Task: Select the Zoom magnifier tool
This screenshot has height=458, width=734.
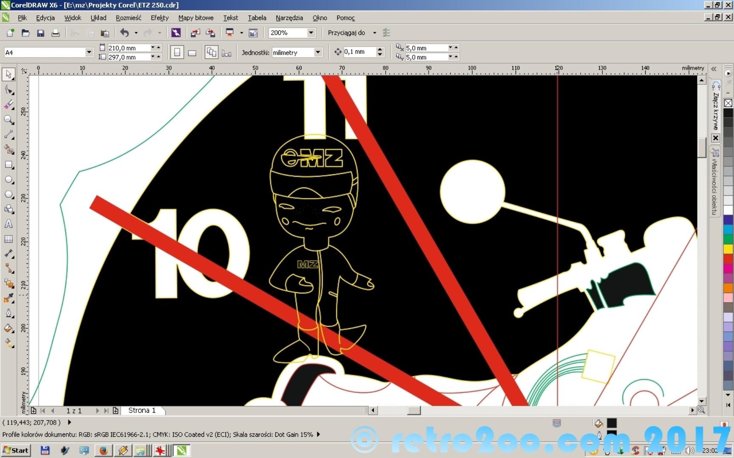Action: 8,120
